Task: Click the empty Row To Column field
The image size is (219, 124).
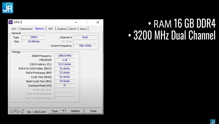Action: (x=65, y=98)
